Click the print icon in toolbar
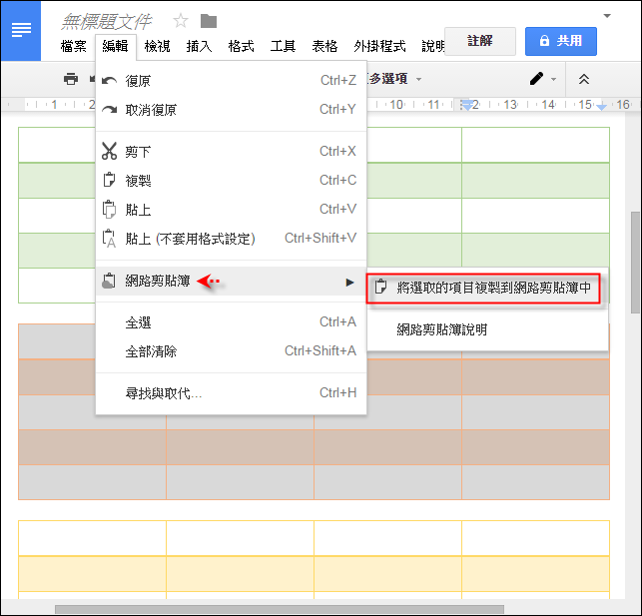The height and width of the screenshot is (616, 642). point(71,79)
